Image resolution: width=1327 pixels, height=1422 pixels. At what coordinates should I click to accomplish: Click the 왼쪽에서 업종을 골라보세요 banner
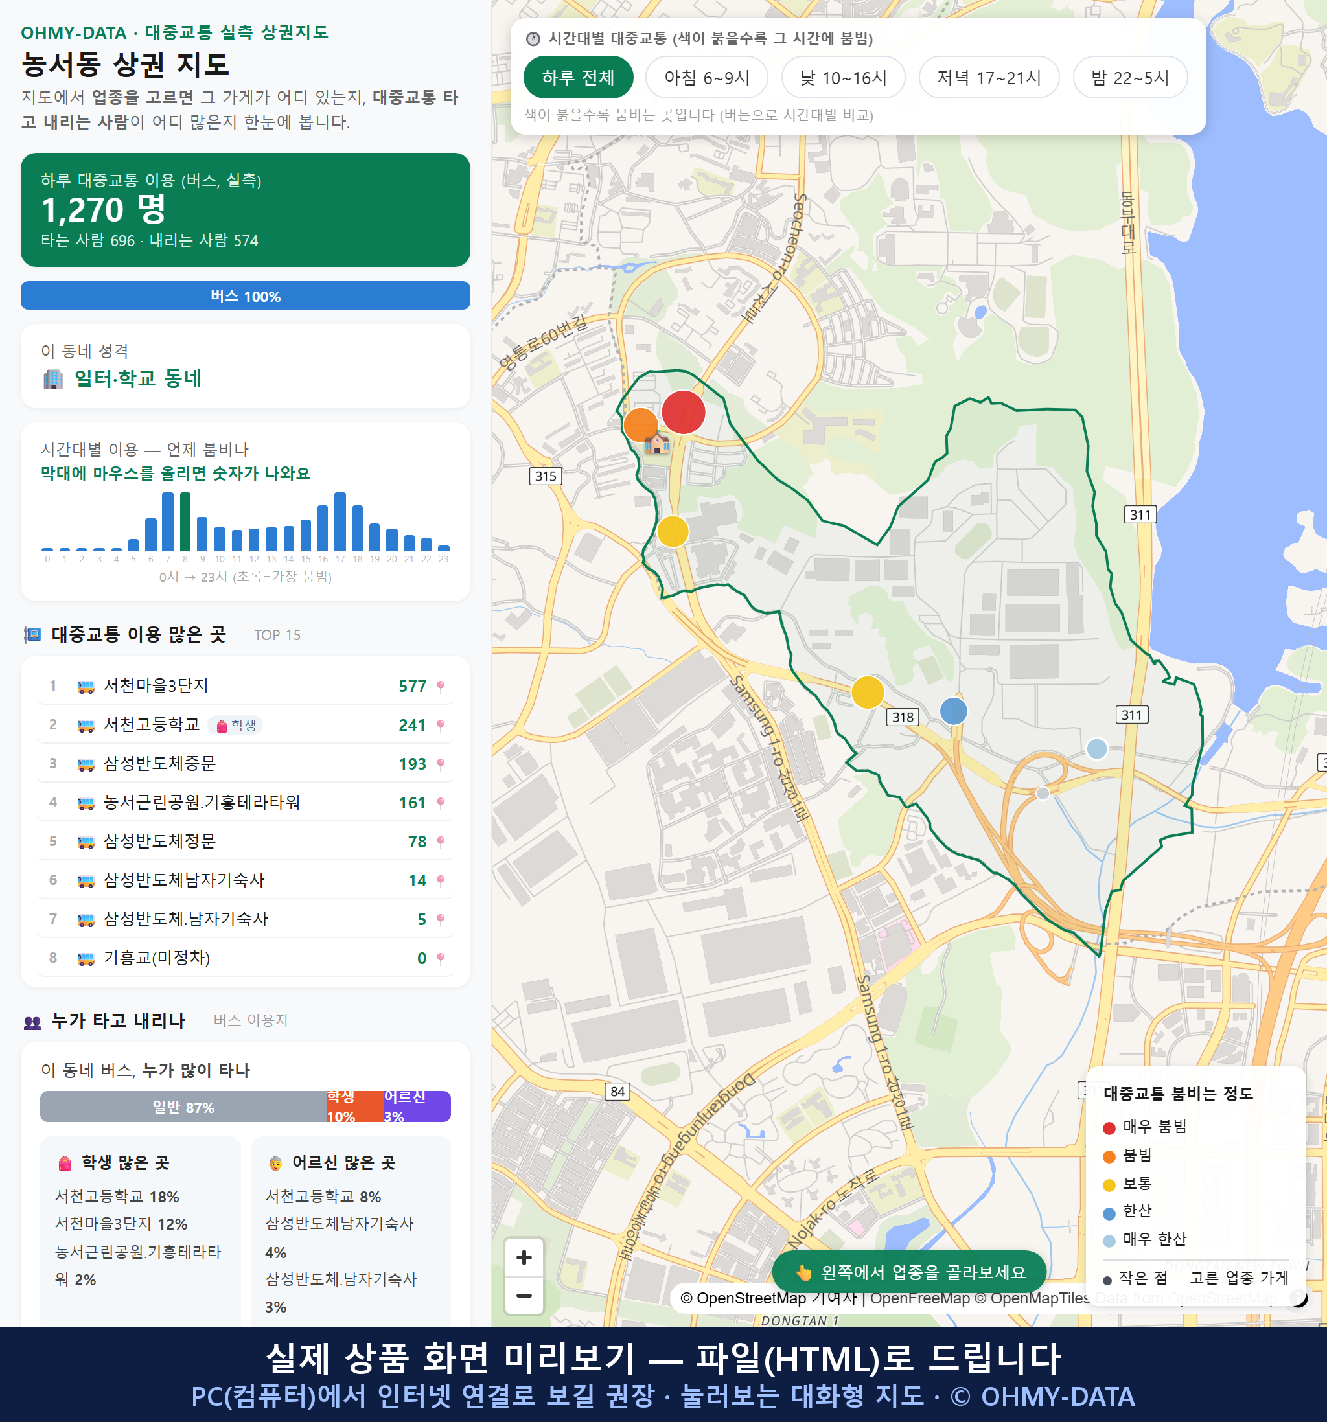[x=909, y=1272]
